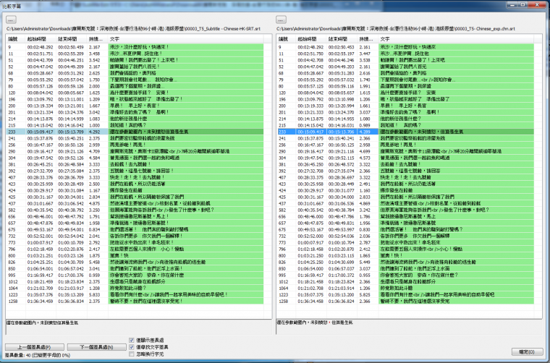Select row 656 in the left subtitle list

[135, 216]
